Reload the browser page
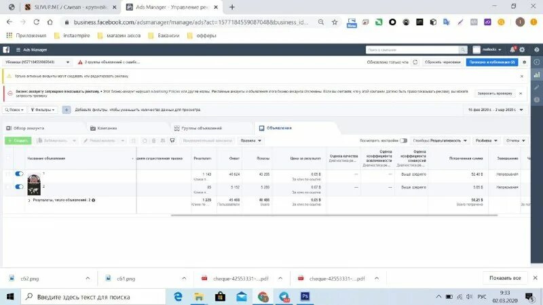This screenshot has width=543, height=305. pos(37,22)
